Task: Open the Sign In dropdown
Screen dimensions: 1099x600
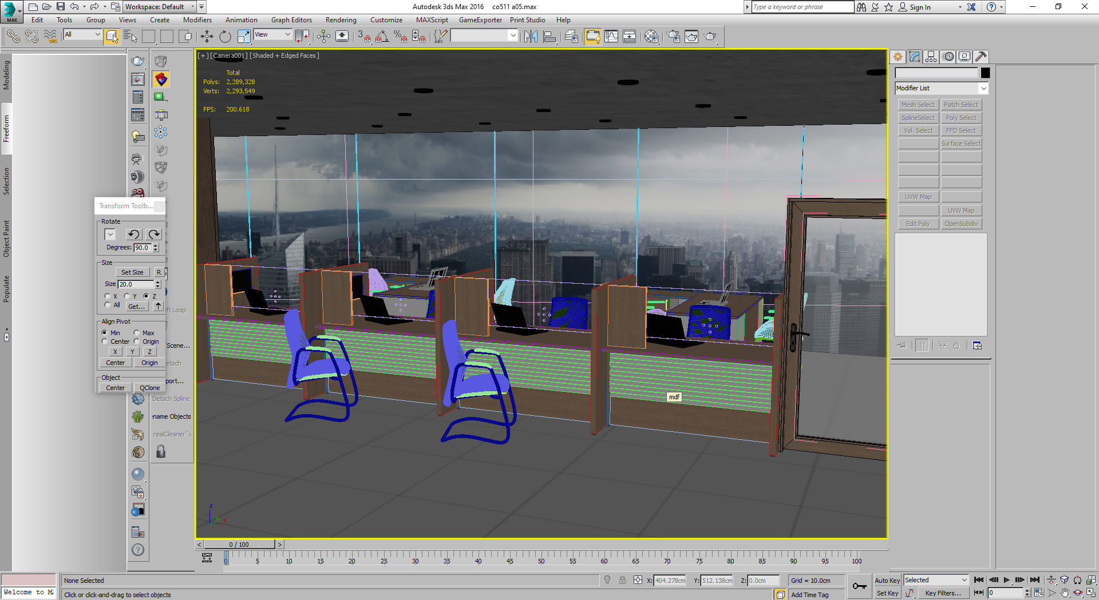Action: (960, 7)
